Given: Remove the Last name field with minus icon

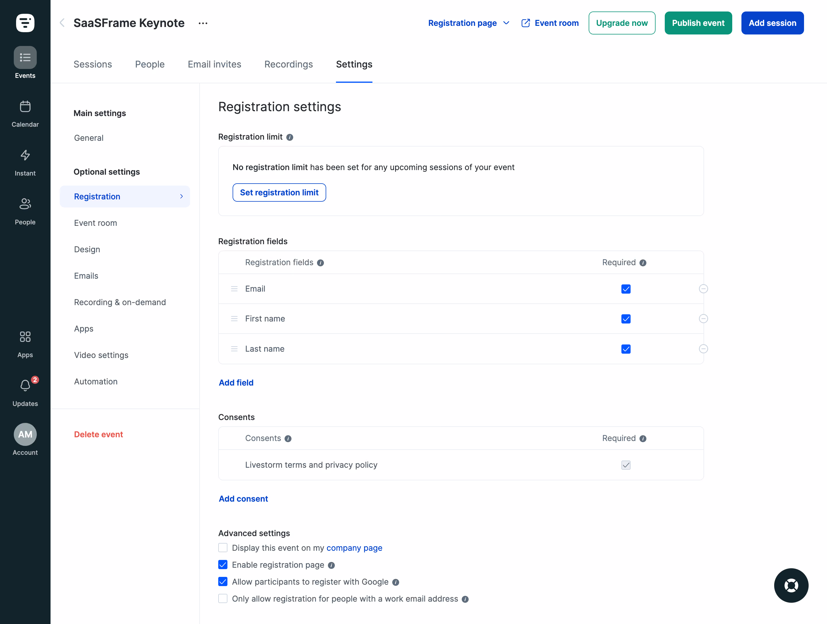Looking at the screenshot, I should pyautogui.click(x=703, y=349).
